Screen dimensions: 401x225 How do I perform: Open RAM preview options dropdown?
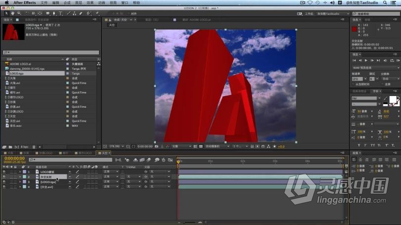pyautogui.click(x=375, y=68)
